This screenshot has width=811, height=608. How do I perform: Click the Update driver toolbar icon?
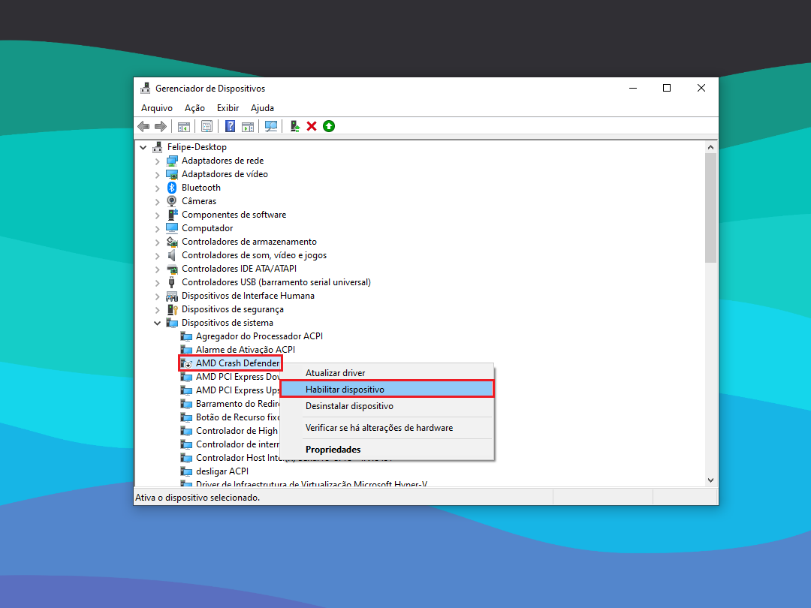294,125
